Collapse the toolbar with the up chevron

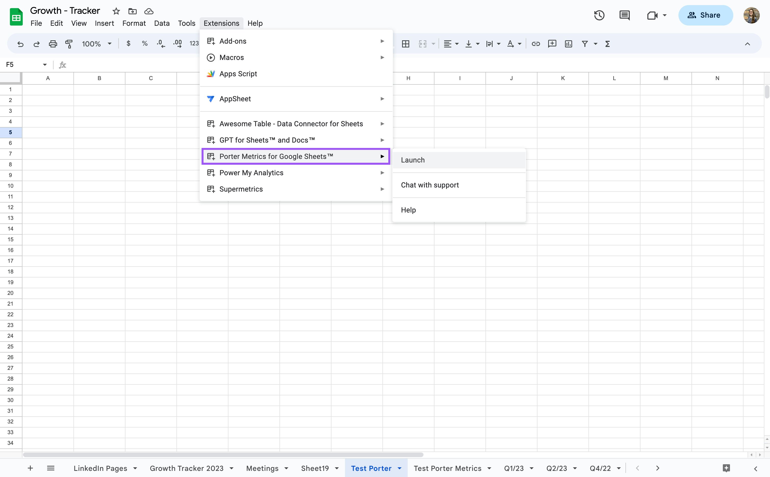tap(747, 44)
